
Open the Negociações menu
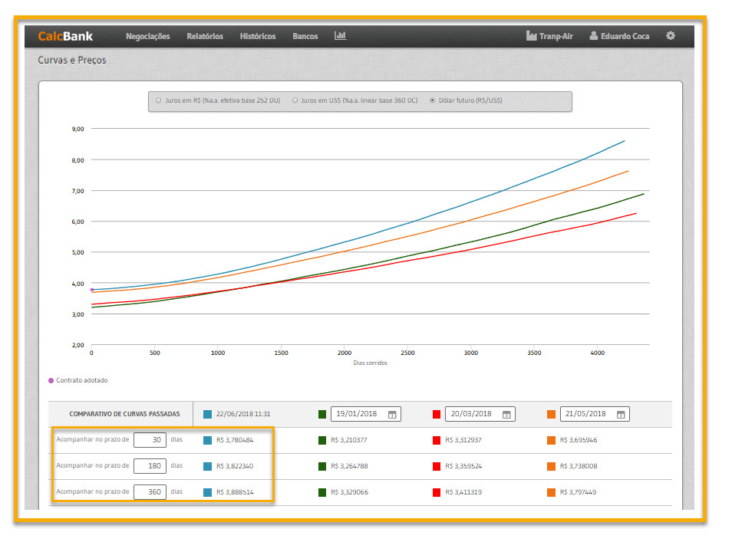pyautogui.click(x=147, y=36)
